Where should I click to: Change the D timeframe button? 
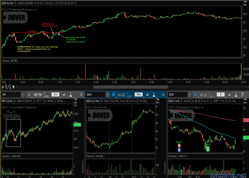[220, 95]
